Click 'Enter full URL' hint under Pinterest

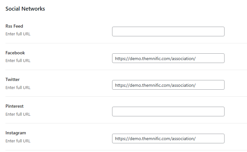[18, 114]
